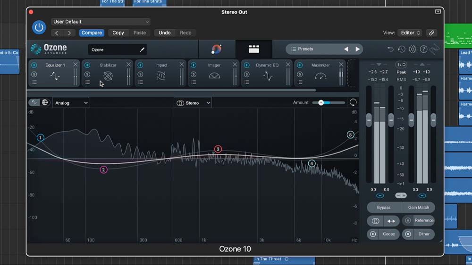Click the link icon next to View
Image resolution: width=472 pixels, height=265 pixels.
tap(431, 32)
